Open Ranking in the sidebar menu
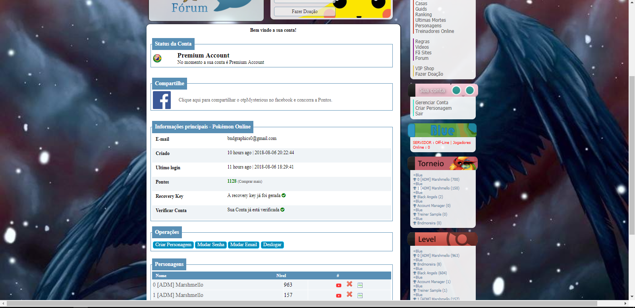This screenshot has height=308, width=635. [424, 15]
